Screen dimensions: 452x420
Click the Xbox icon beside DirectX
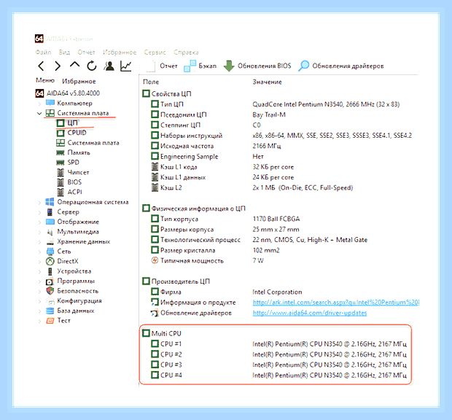tap(50, 262)
